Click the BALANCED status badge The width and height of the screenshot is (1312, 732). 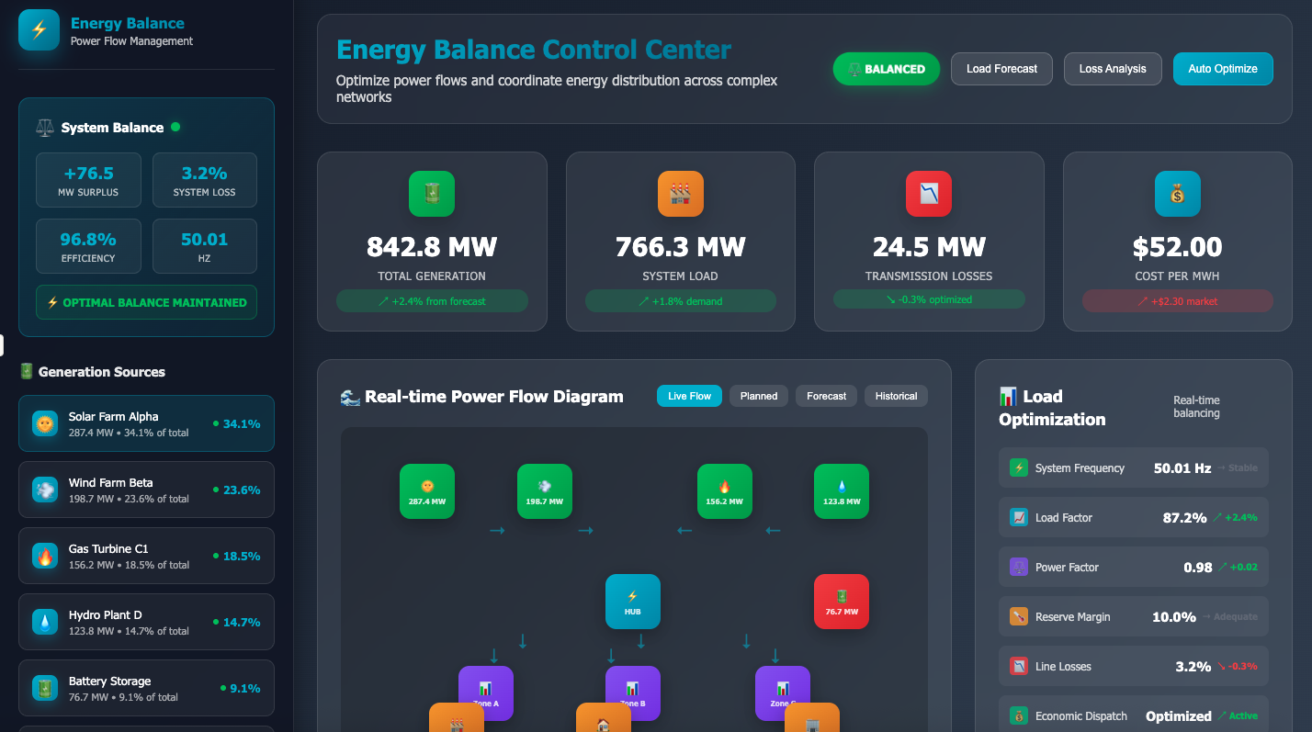click(x=886, y=69)
